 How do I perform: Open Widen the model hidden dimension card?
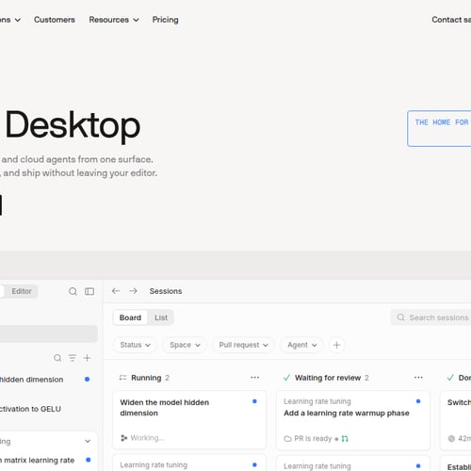click(189, 420)
